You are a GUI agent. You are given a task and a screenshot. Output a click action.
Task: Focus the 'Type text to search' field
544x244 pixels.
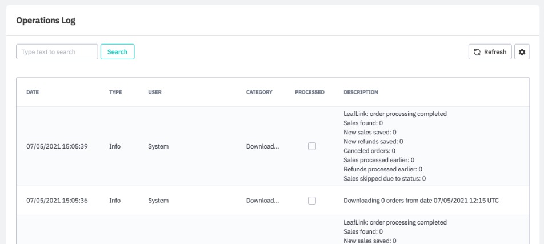[57, 52]
